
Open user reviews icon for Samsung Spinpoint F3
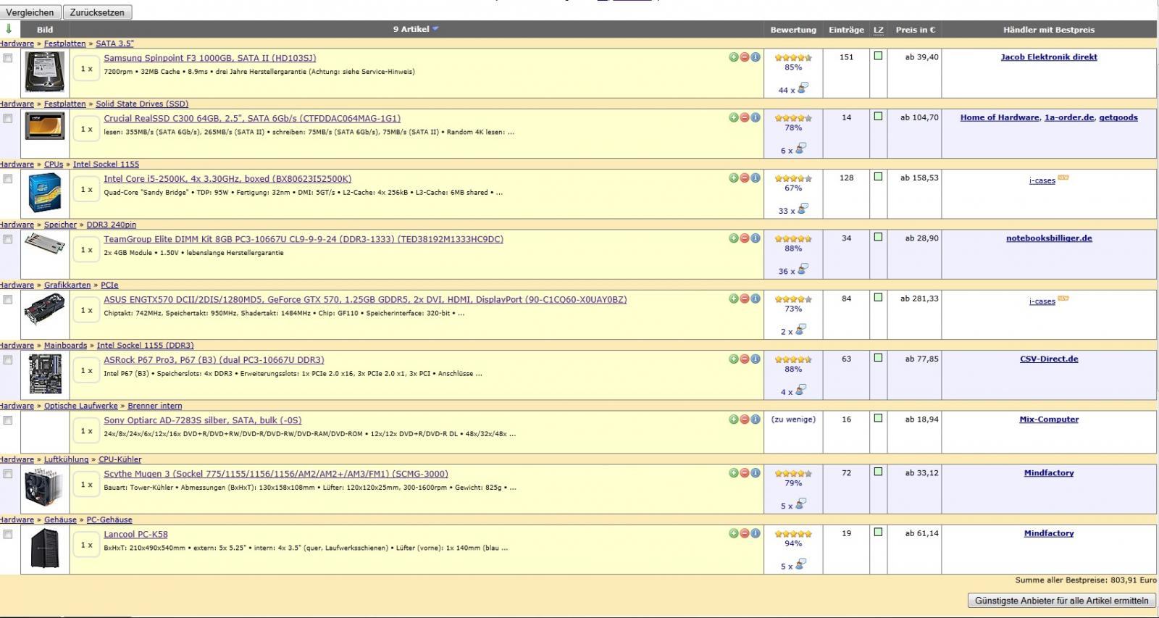pyautogui.click(x=802, y=88)
